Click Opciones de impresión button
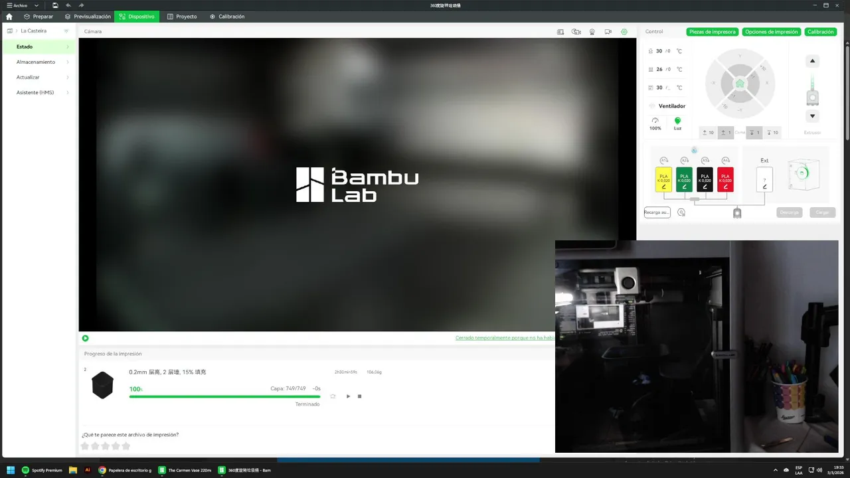This screenshot has height=478, width=850. pyautogui.click(x=771, y=32)
